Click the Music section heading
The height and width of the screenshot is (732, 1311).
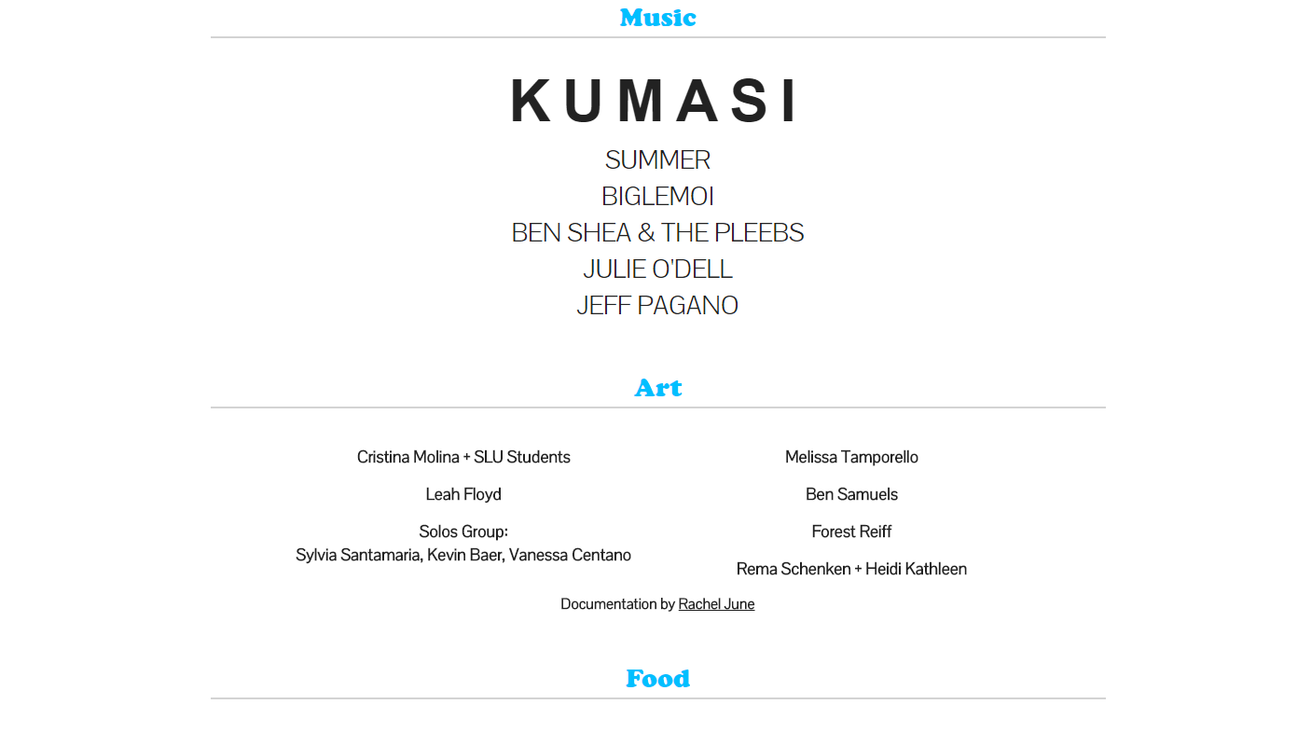[x=657, y=18]
